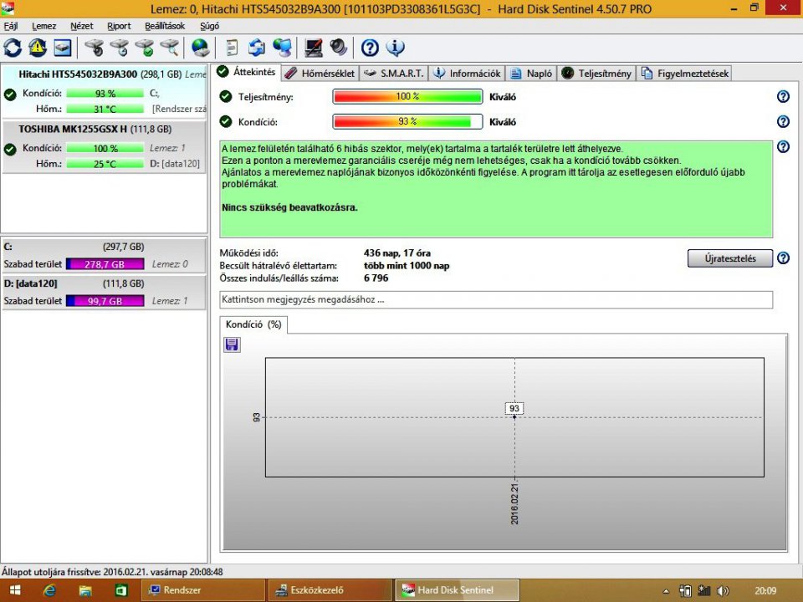Screen dimensions: 803x602
Task: Click the help icon beside Kondíció bar
Action: tap(783, 121)
